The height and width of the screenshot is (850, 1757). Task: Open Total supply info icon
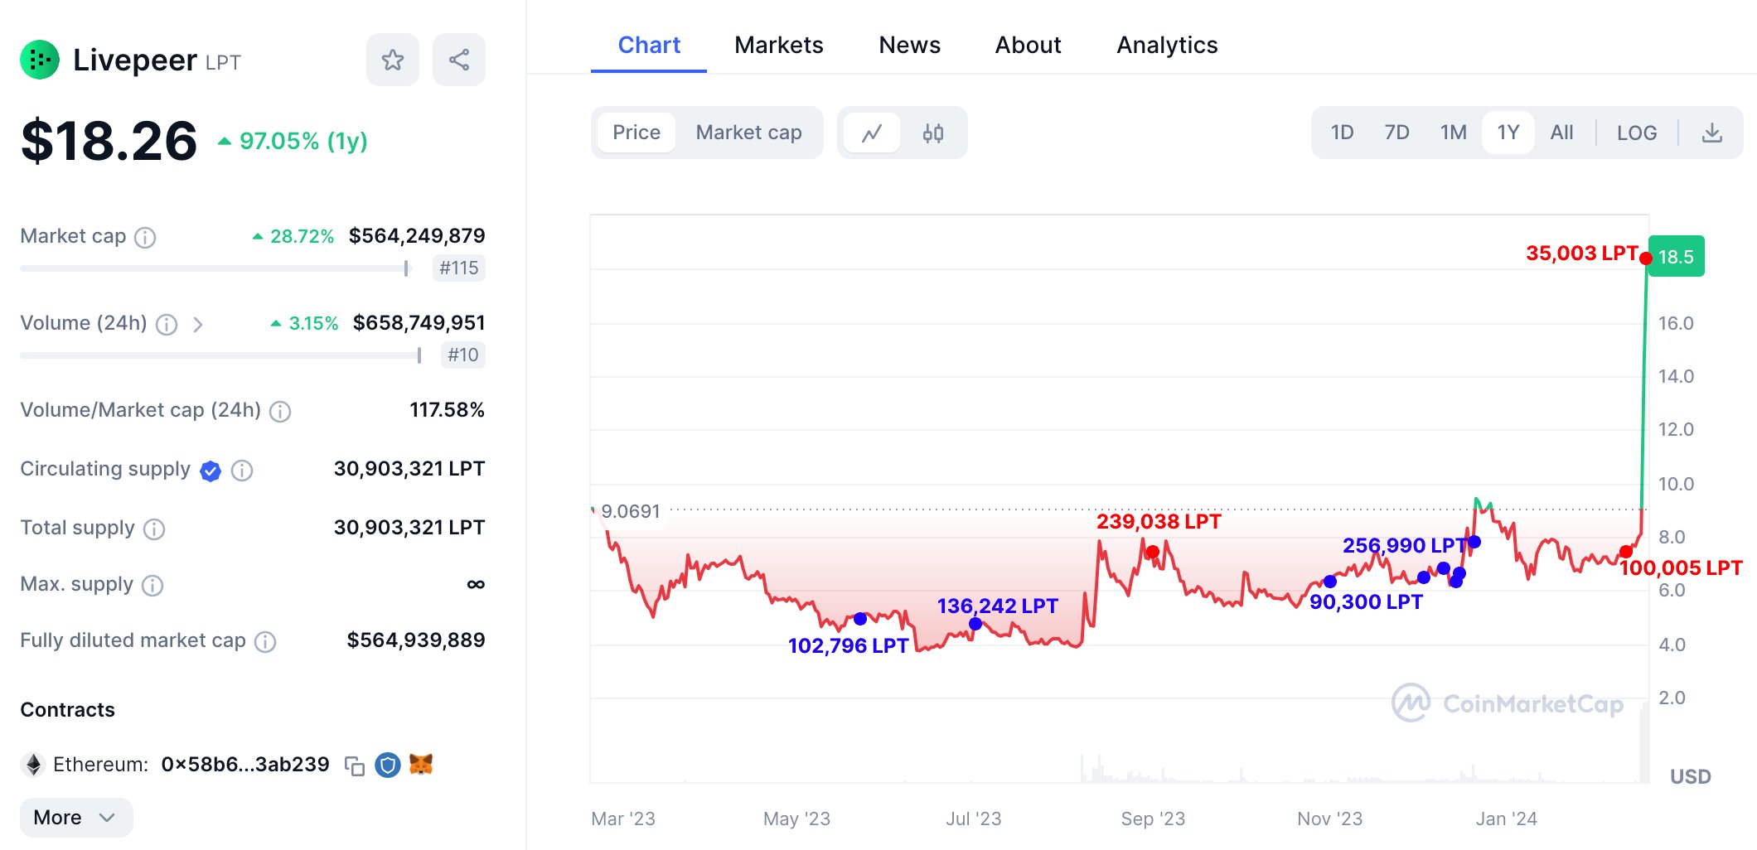[154, 529]
